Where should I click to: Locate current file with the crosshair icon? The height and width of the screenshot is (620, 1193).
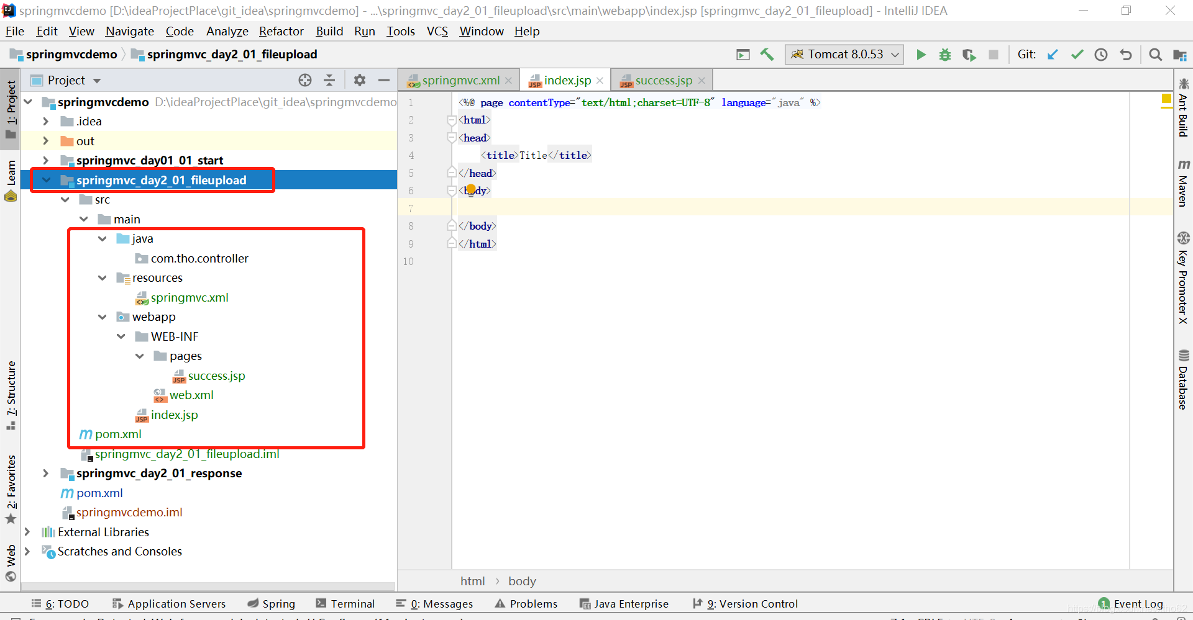(x=304, y=80)
